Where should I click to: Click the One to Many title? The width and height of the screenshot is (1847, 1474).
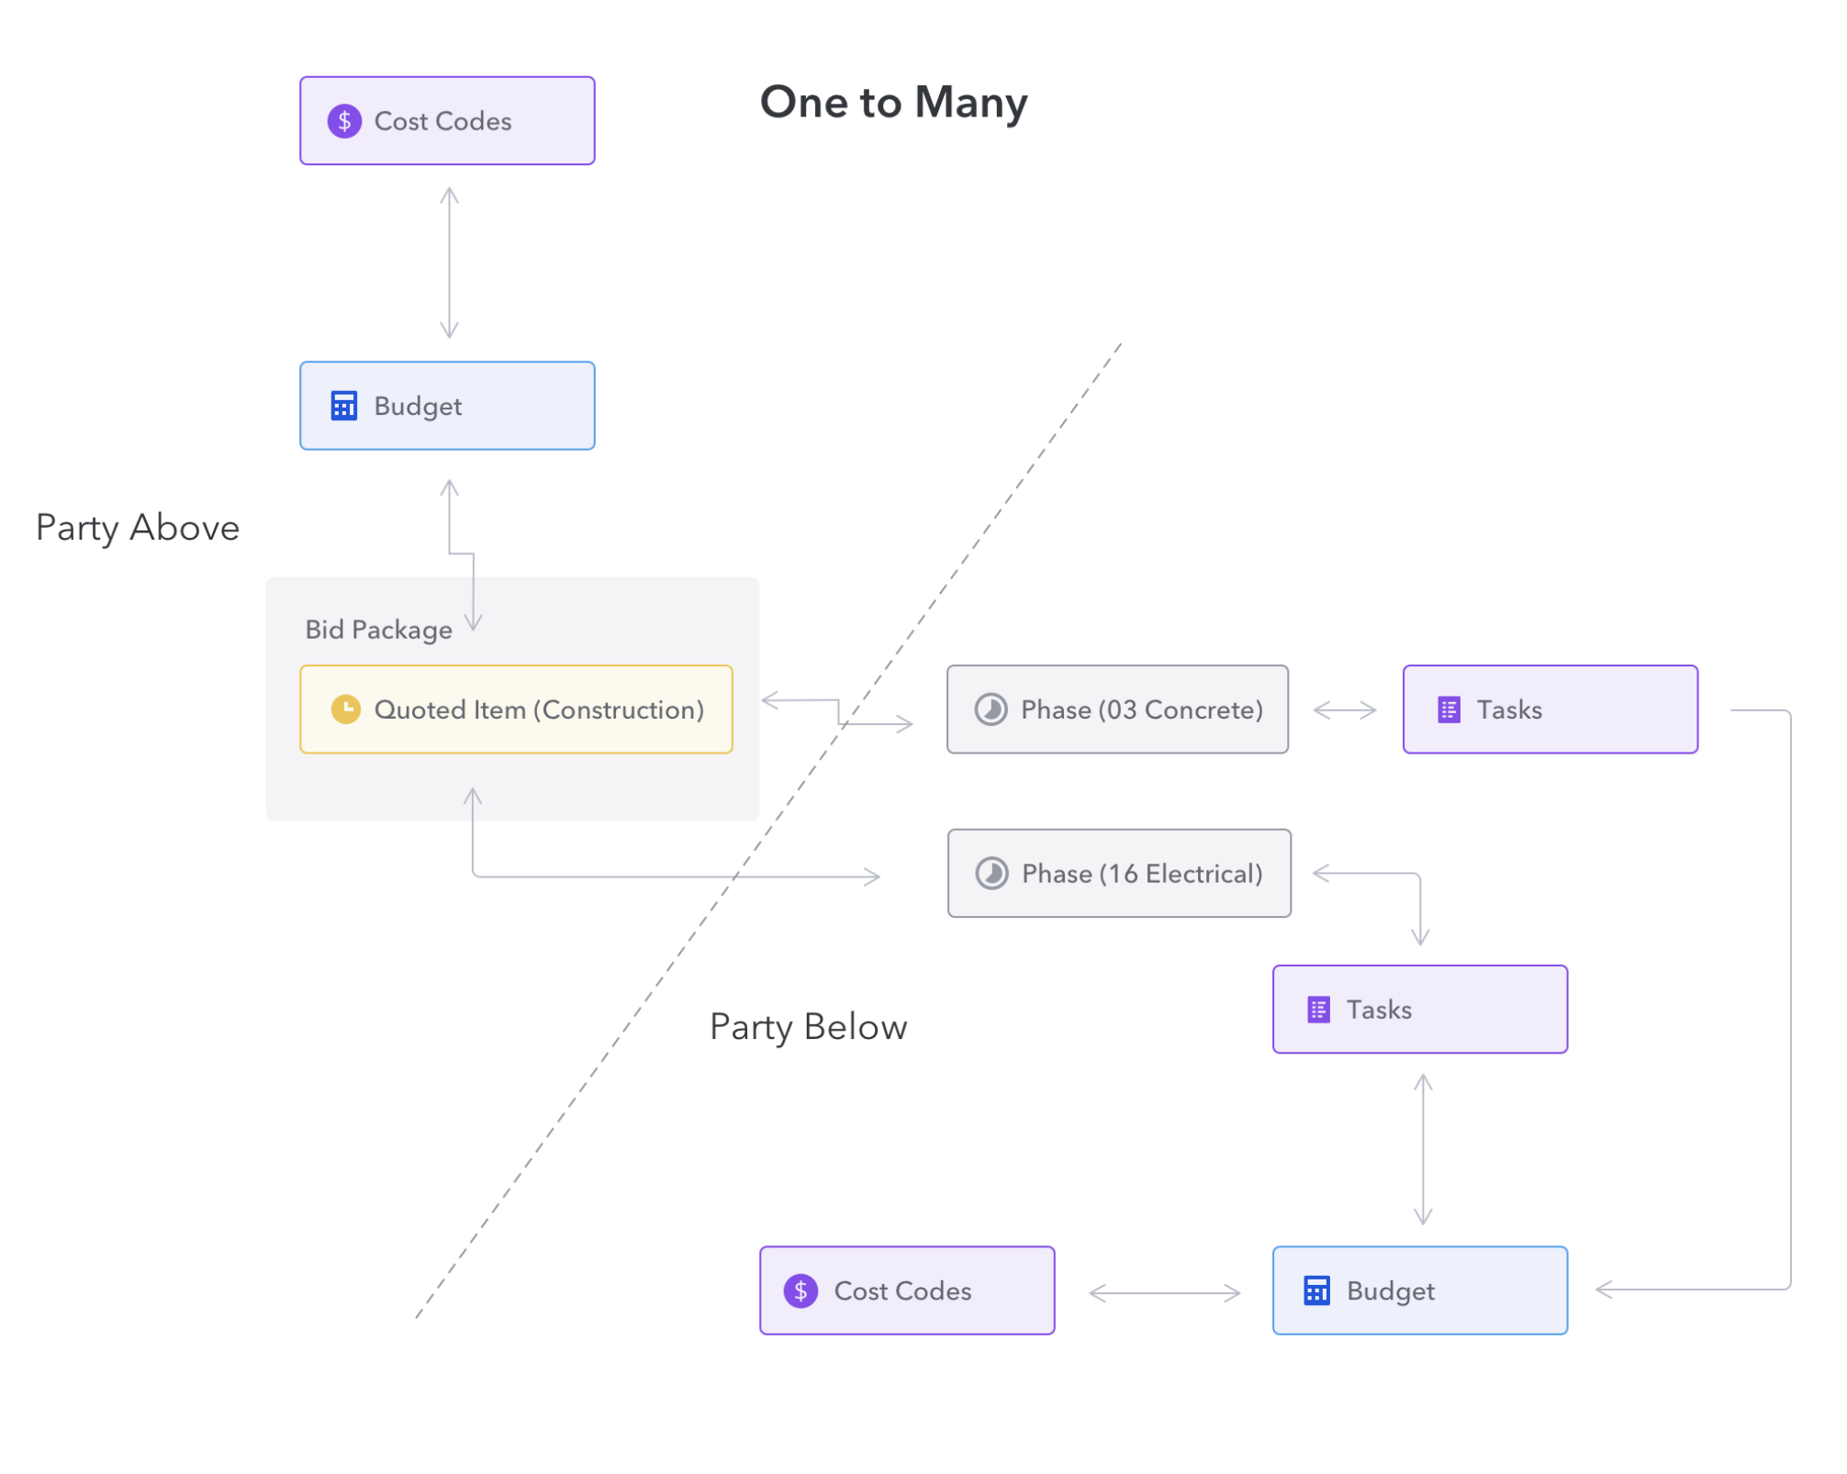pyautogui.click(x=893, y=103)
